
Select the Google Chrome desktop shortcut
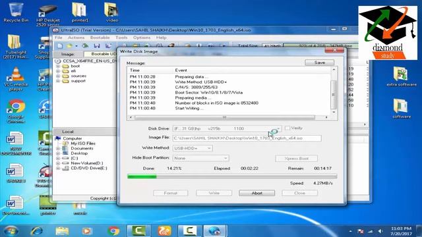16,111
